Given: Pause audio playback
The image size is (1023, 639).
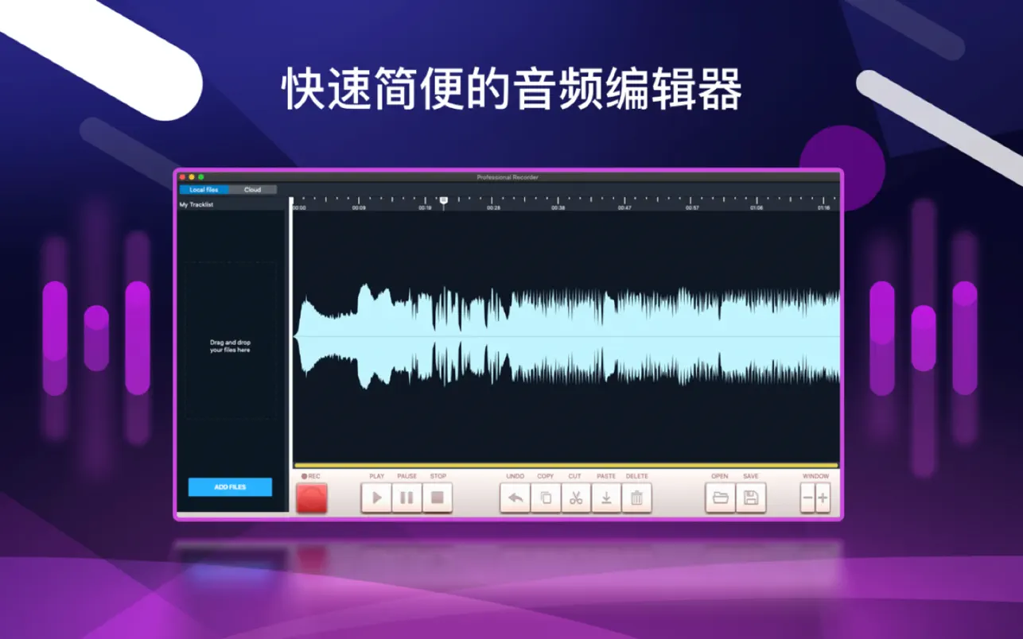Looking at the screenshot, I should pyautogui.click(x=406, y=498).
